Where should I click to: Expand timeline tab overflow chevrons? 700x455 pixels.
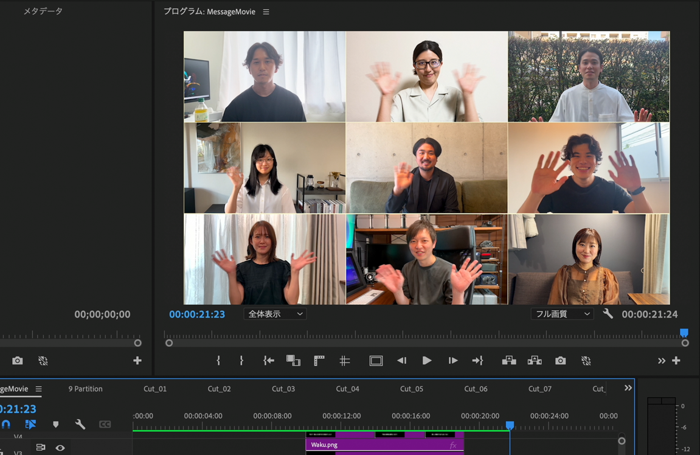[x=628, y=388]
